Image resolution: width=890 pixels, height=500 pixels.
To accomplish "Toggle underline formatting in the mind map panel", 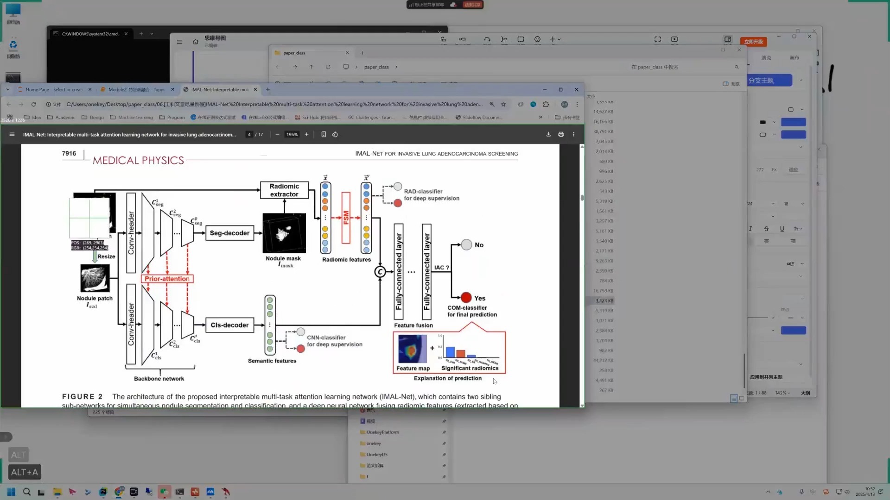I will [x=782, y=229].
